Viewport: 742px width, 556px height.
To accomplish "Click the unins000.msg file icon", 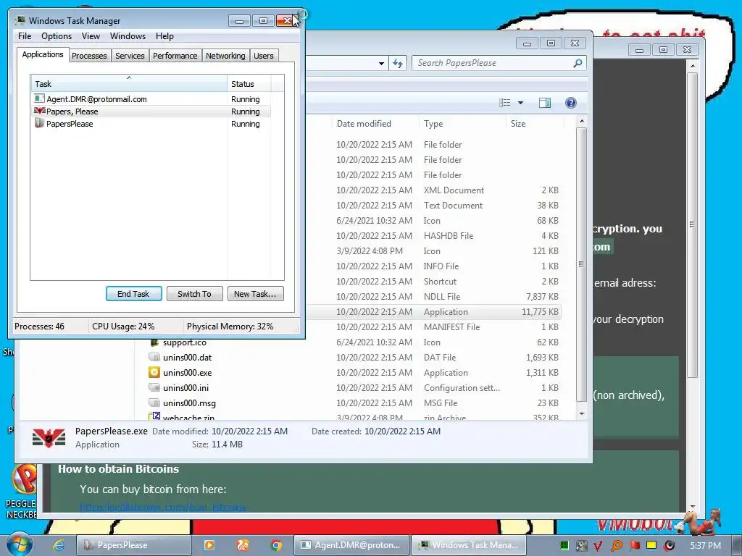I will pos(154,403).
